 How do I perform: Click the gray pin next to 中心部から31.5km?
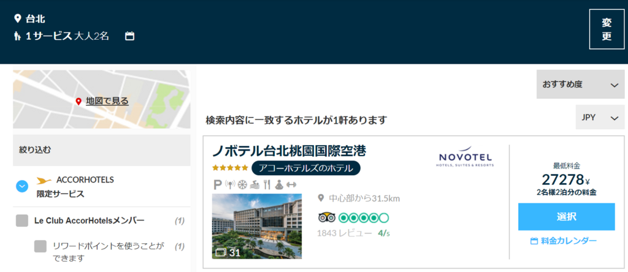tap(320, 198)
